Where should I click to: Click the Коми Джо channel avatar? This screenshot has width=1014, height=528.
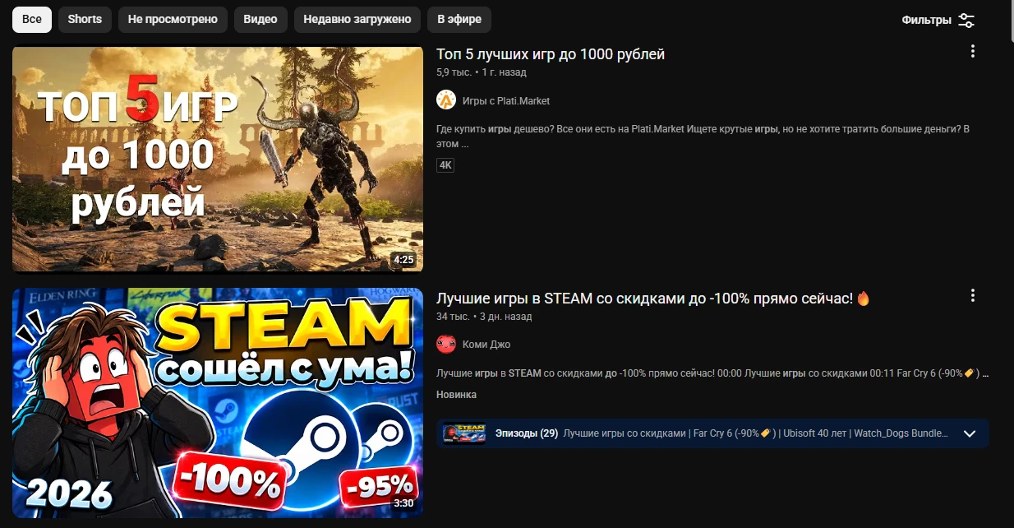[446, 344]
